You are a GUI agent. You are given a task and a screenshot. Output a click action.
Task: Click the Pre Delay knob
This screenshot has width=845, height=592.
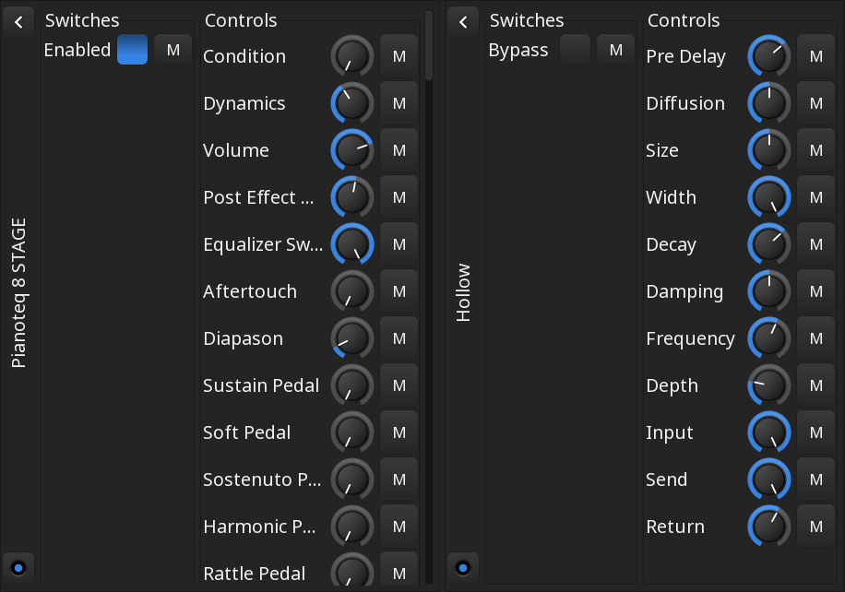(x=769, y=56)
